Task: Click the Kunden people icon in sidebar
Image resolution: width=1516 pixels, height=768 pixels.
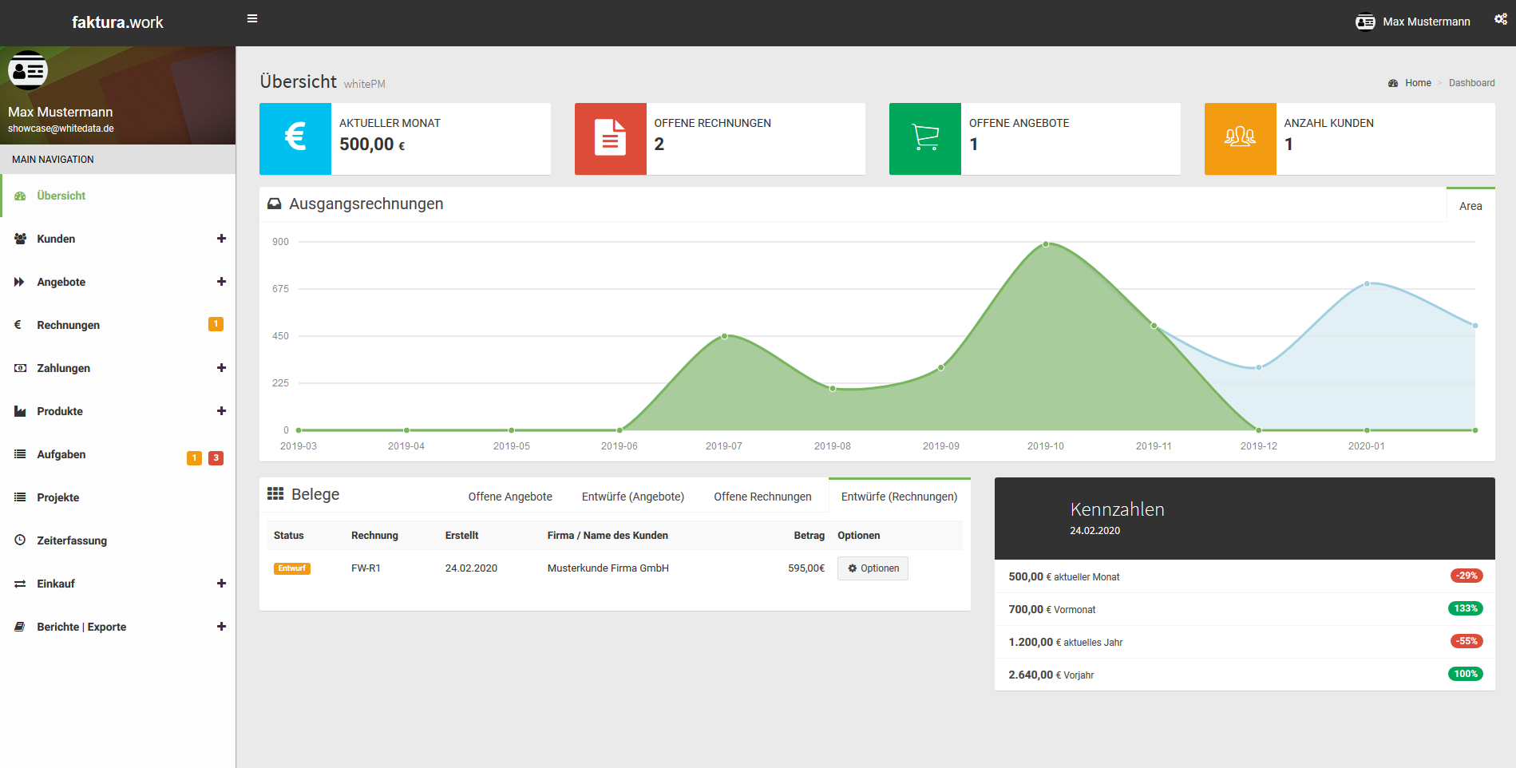Action: (20, 239)
